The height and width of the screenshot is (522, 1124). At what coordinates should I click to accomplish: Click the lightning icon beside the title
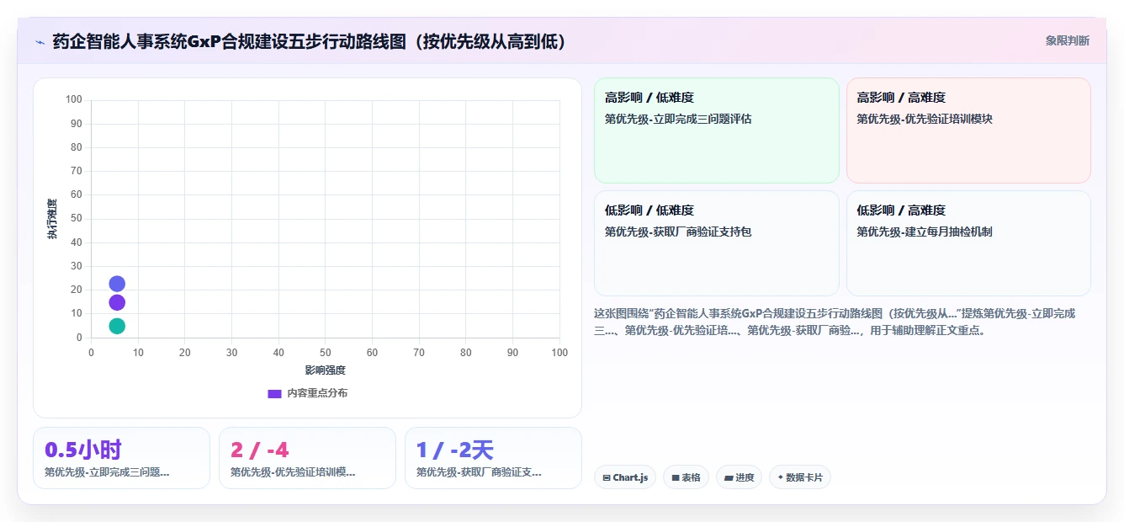click(40, 41)
